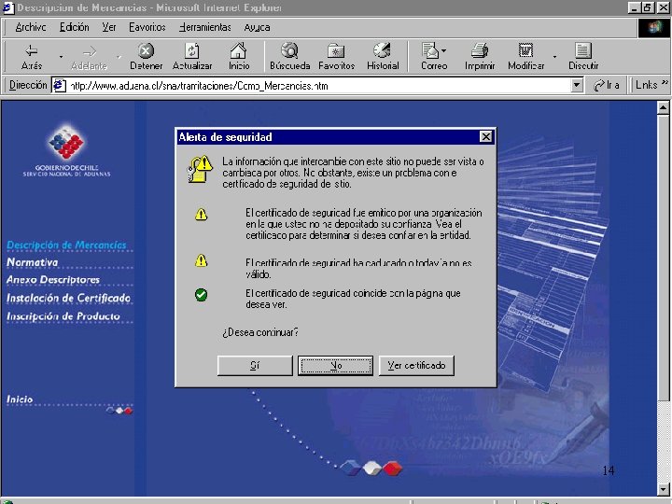Viewport: 672px width, 504px height.
Task: Open the Ver menu
Action: pyautogui.click(x=109, y=27)
